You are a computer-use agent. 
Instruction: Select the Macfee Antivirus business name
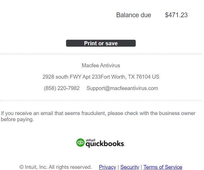tap(101, 66)
